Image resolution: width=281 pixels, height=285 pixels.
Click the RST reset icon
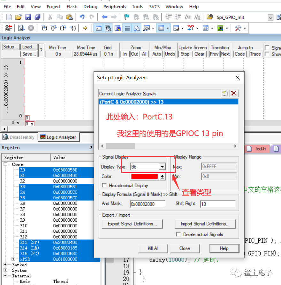(8, 28)
